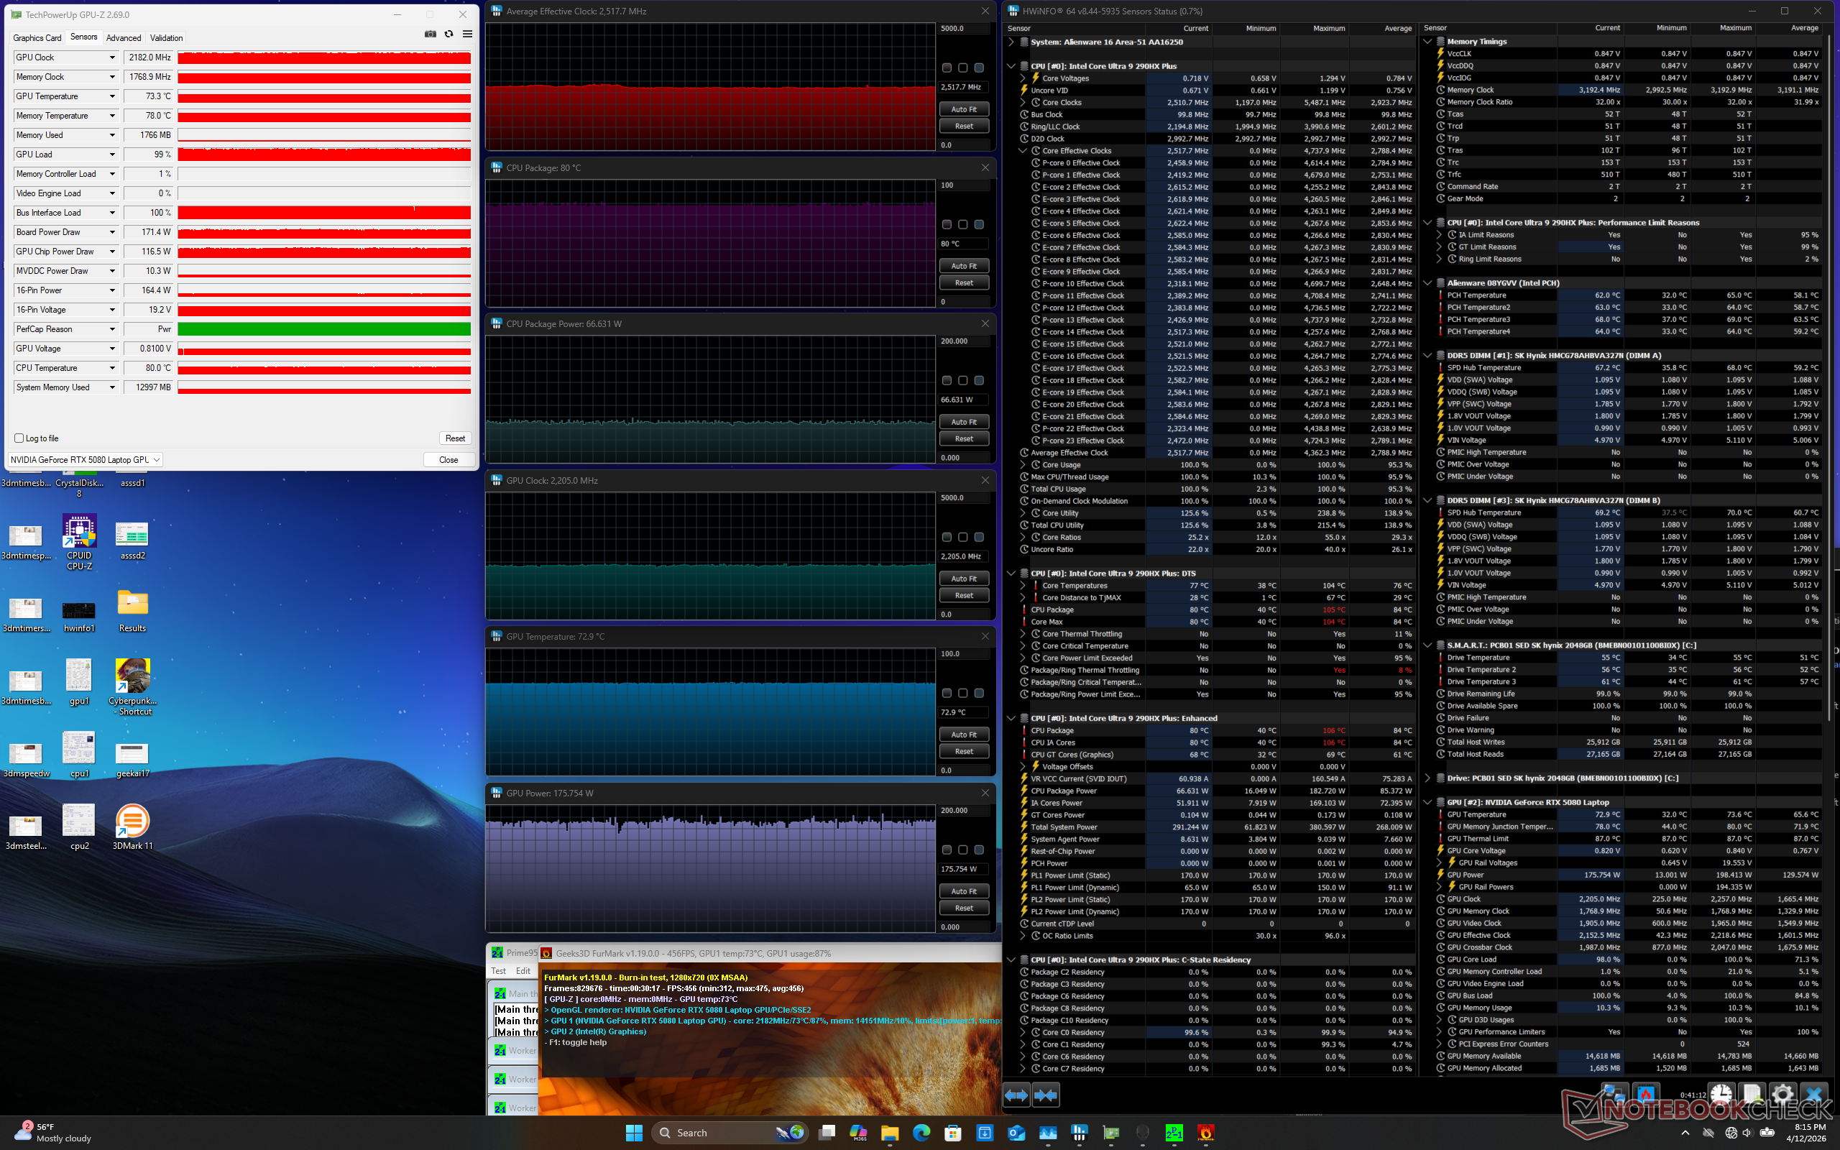Click the GPU-Z refresh icon
The width and height of the screenshot is (1840, 1150).
click(x=448, y=34)
